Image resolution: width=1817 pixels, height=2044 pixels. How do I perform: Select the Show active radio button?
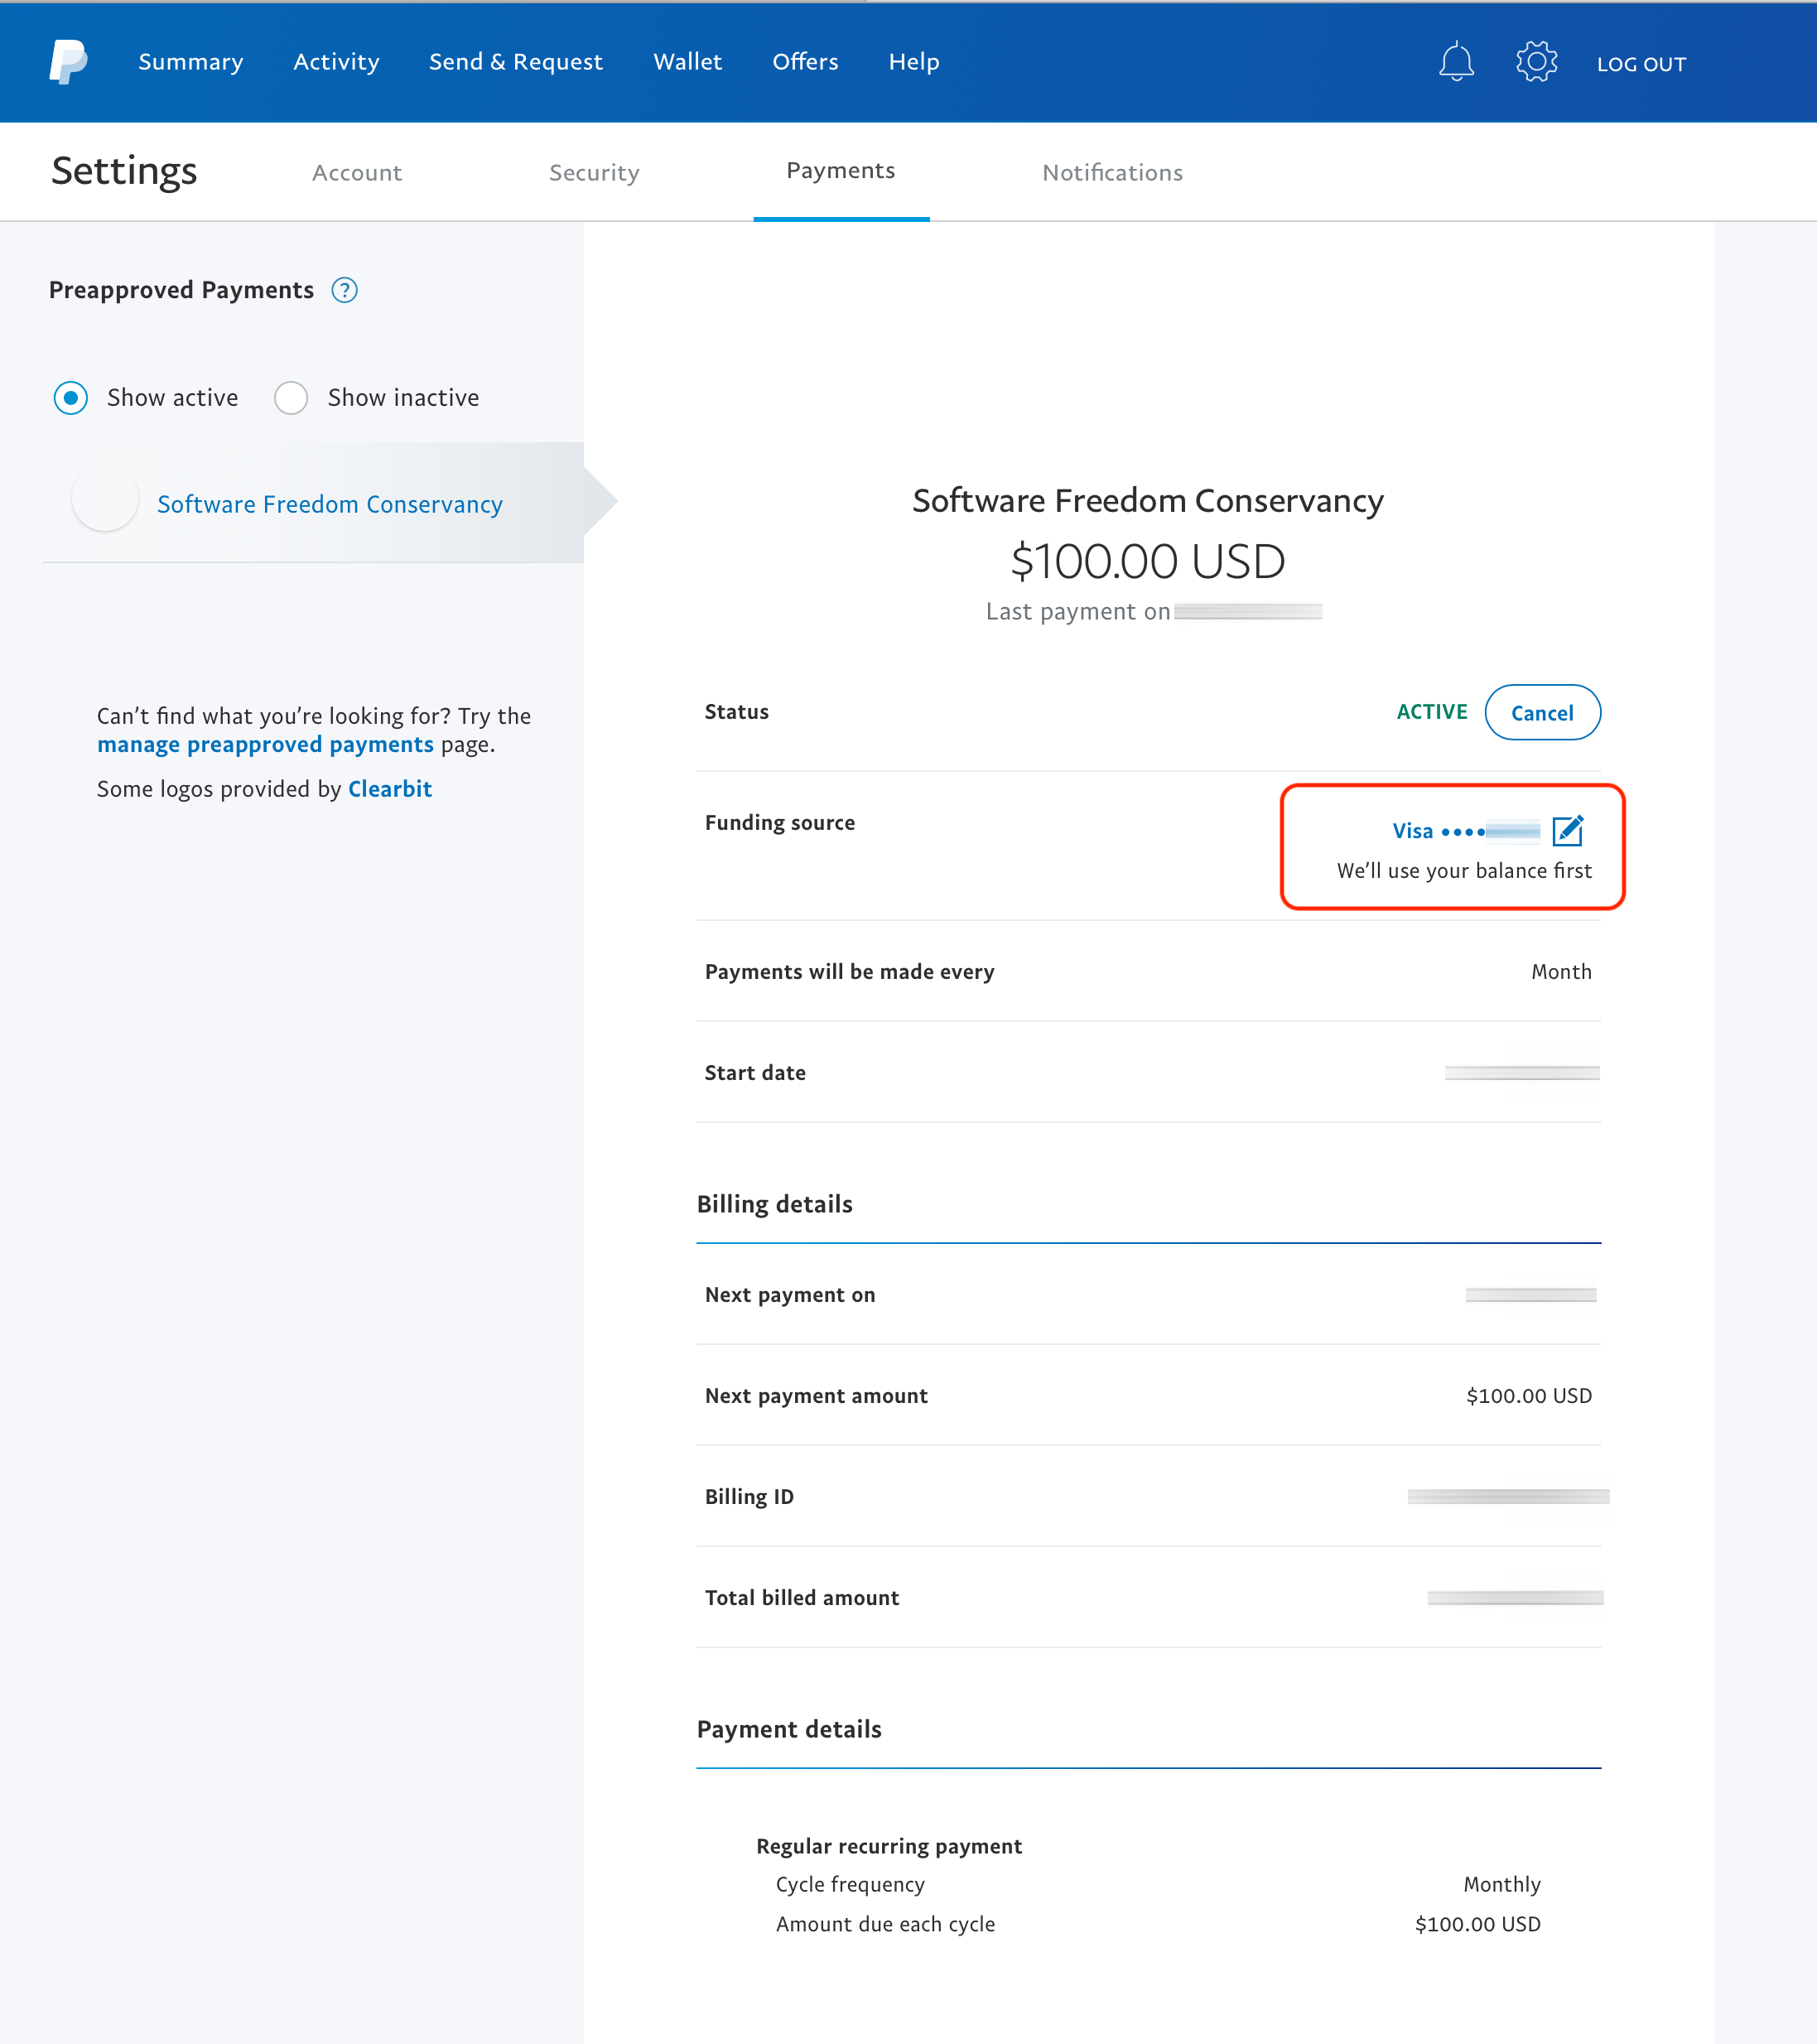[x=70, y=398]
